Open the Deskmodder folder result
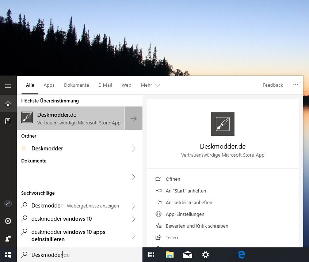309x262 pixels. pyautogui.click(x=80, y=149)
